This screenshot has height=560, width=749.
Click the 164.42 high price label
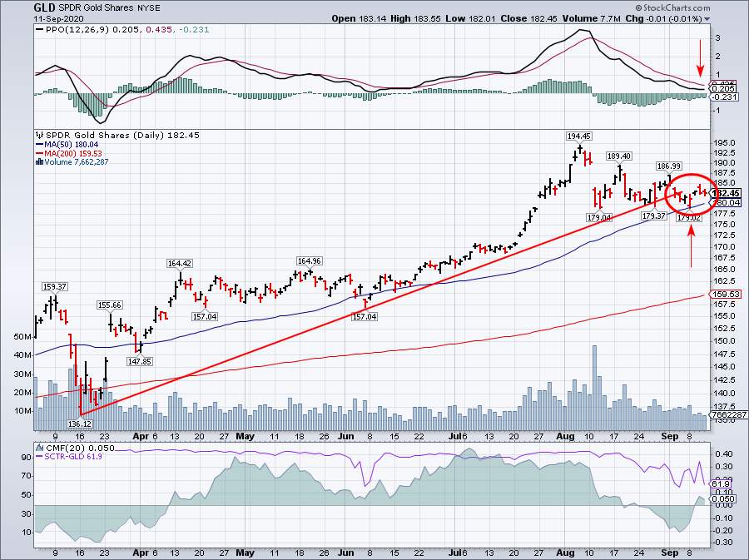[x=180, y=263]
